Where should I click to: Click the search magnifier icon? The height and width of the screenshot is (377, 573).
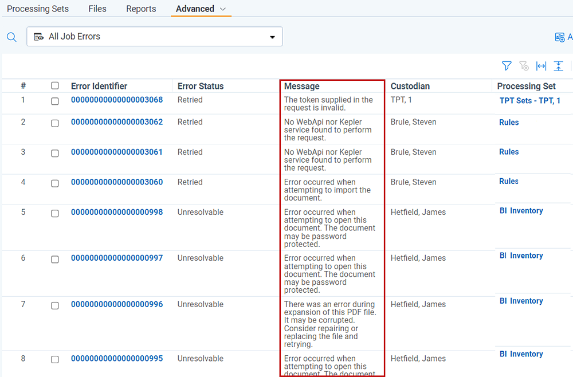click(x=11, y=37)
